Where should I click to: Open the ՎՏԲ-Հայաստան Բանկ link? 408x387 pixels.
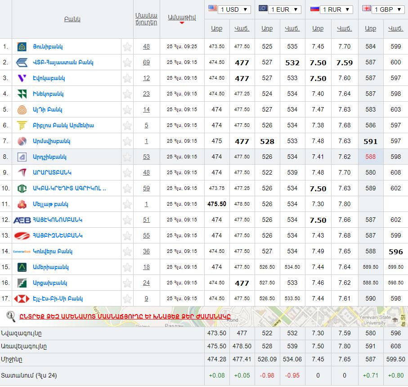pyautogui.click(x=63, y=62)
